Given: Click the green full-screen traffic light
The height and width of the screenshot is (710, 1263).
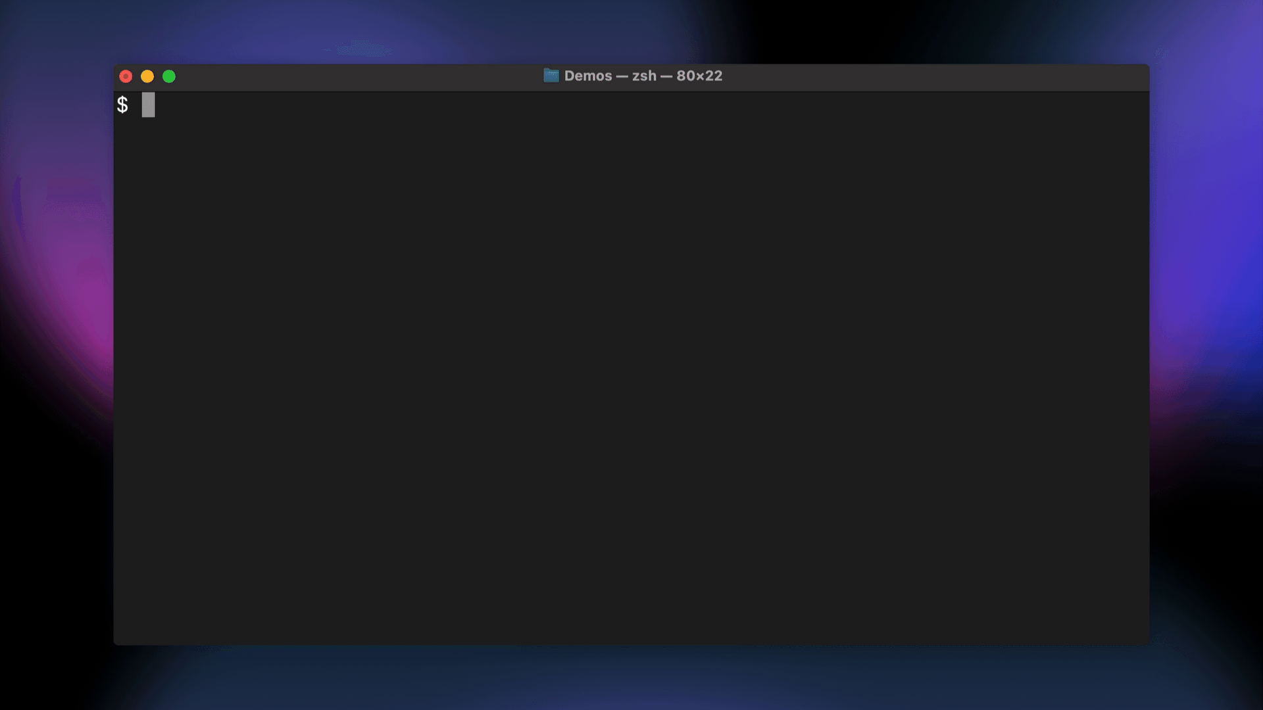Looking at the screenshot, I should (x=169, y=76).
